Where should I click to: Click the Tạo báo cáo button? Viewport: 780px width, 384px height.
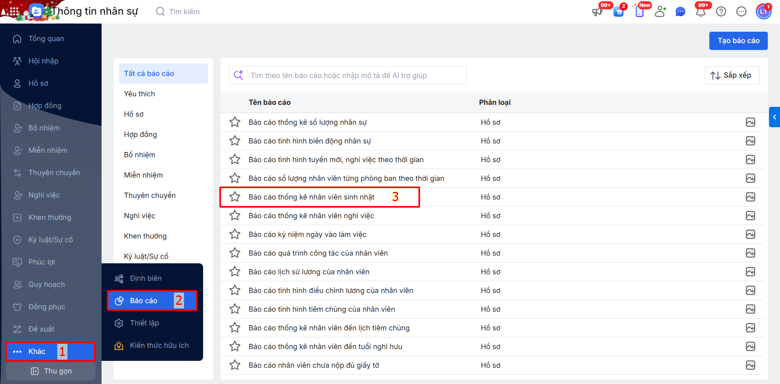click(x=738, y=41)
